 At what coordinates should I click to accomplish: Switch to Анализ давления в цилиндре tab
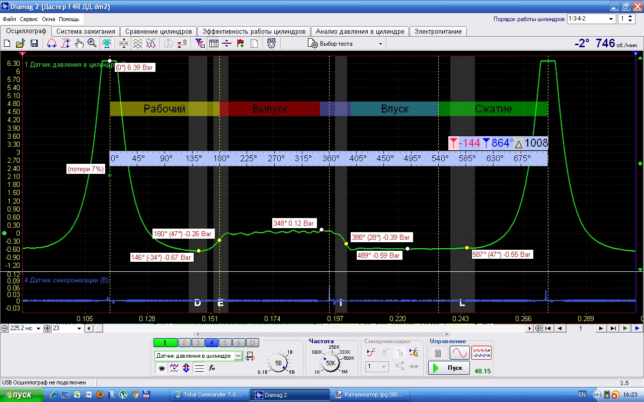pos(360,31)
